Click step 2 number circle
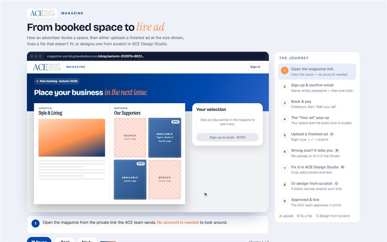This screenshot has height=242, width=387. (285, 87)
